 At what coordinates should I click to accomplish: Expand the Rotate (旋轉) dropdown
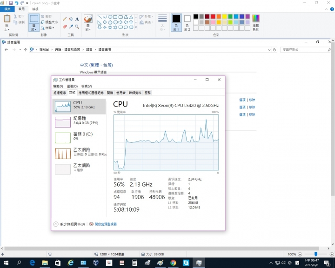[x=47, y=28]
